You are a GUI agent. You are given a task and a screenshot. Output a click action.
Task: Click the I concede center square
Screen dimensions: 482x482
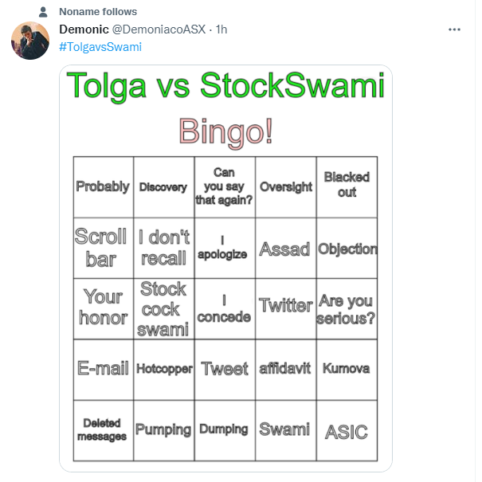(225, 309)
